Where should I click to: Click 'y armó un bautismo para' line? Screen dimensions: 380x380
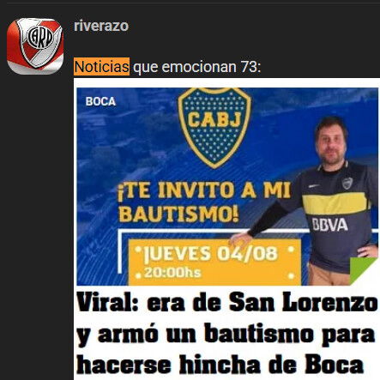pyautogui.click(x=226, y=335)
